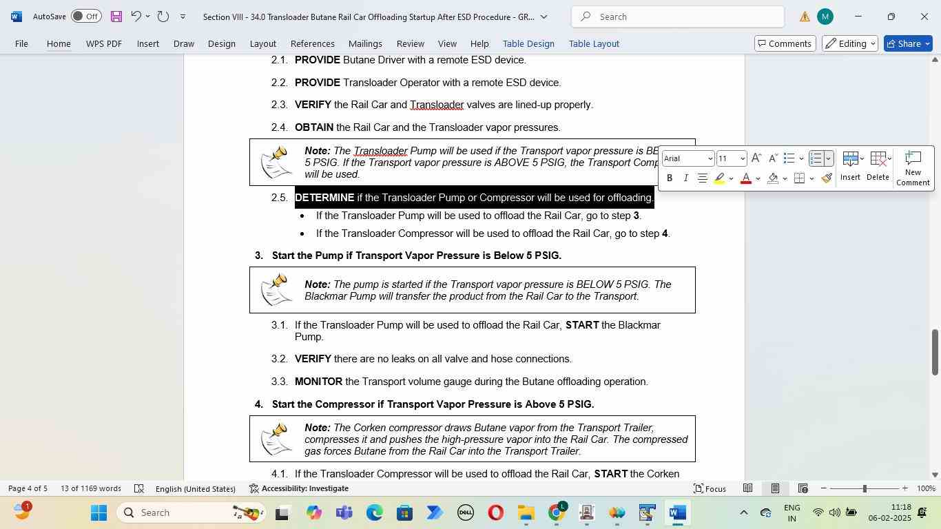941x529 pixels.
Task: Switch to the Draw ribbon tab
Action: point(183,43)
